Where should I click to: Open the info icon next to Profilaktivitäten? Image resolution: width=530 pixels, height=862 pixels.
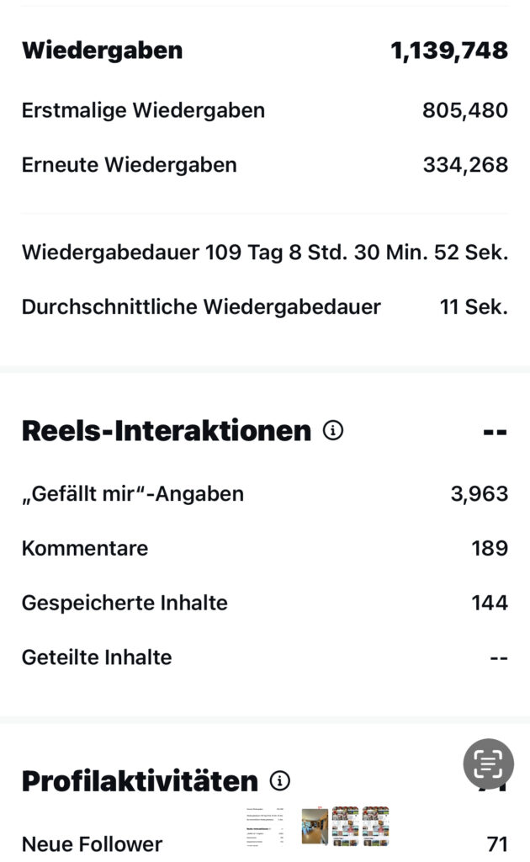point(280,780)
